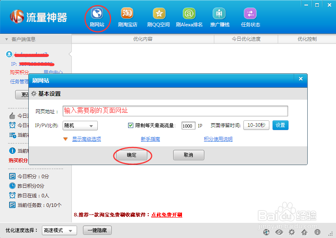Click the 网页地址 input field
Screen dimensions: 336x238
click(175, 111)
